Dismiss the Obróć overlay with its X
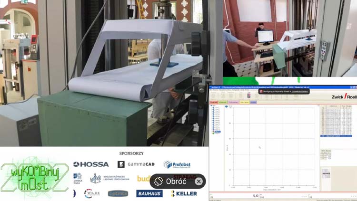Screen dimensions: 357x201 (198, 181)
